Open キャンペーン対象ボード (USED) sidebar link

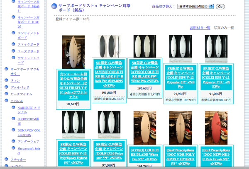(x=28, y=22)
